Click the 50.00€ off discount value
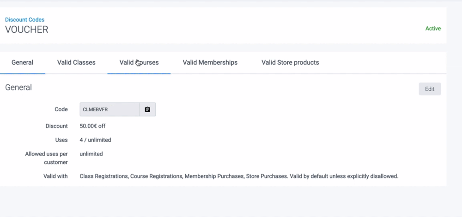The height and width of the screenshot is (217, 462). [93, 126]
